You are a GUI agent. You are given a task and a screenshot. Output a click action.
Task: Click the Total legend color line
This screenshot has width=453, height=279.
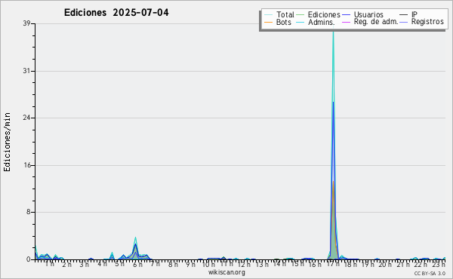click(268, 15)
